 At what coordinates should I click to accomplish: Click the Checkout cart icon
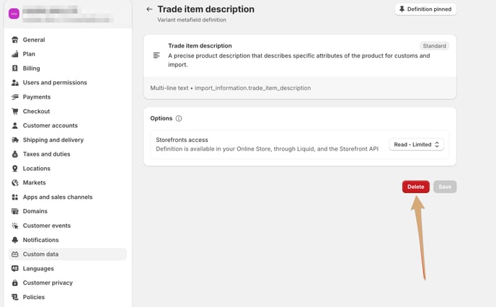tap(15, 111)
